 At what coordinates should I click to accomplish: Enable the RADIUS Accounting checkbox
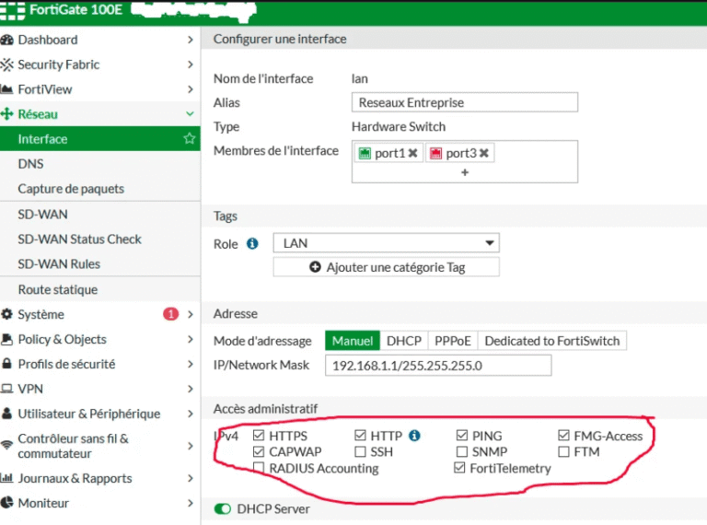[259, 468]
